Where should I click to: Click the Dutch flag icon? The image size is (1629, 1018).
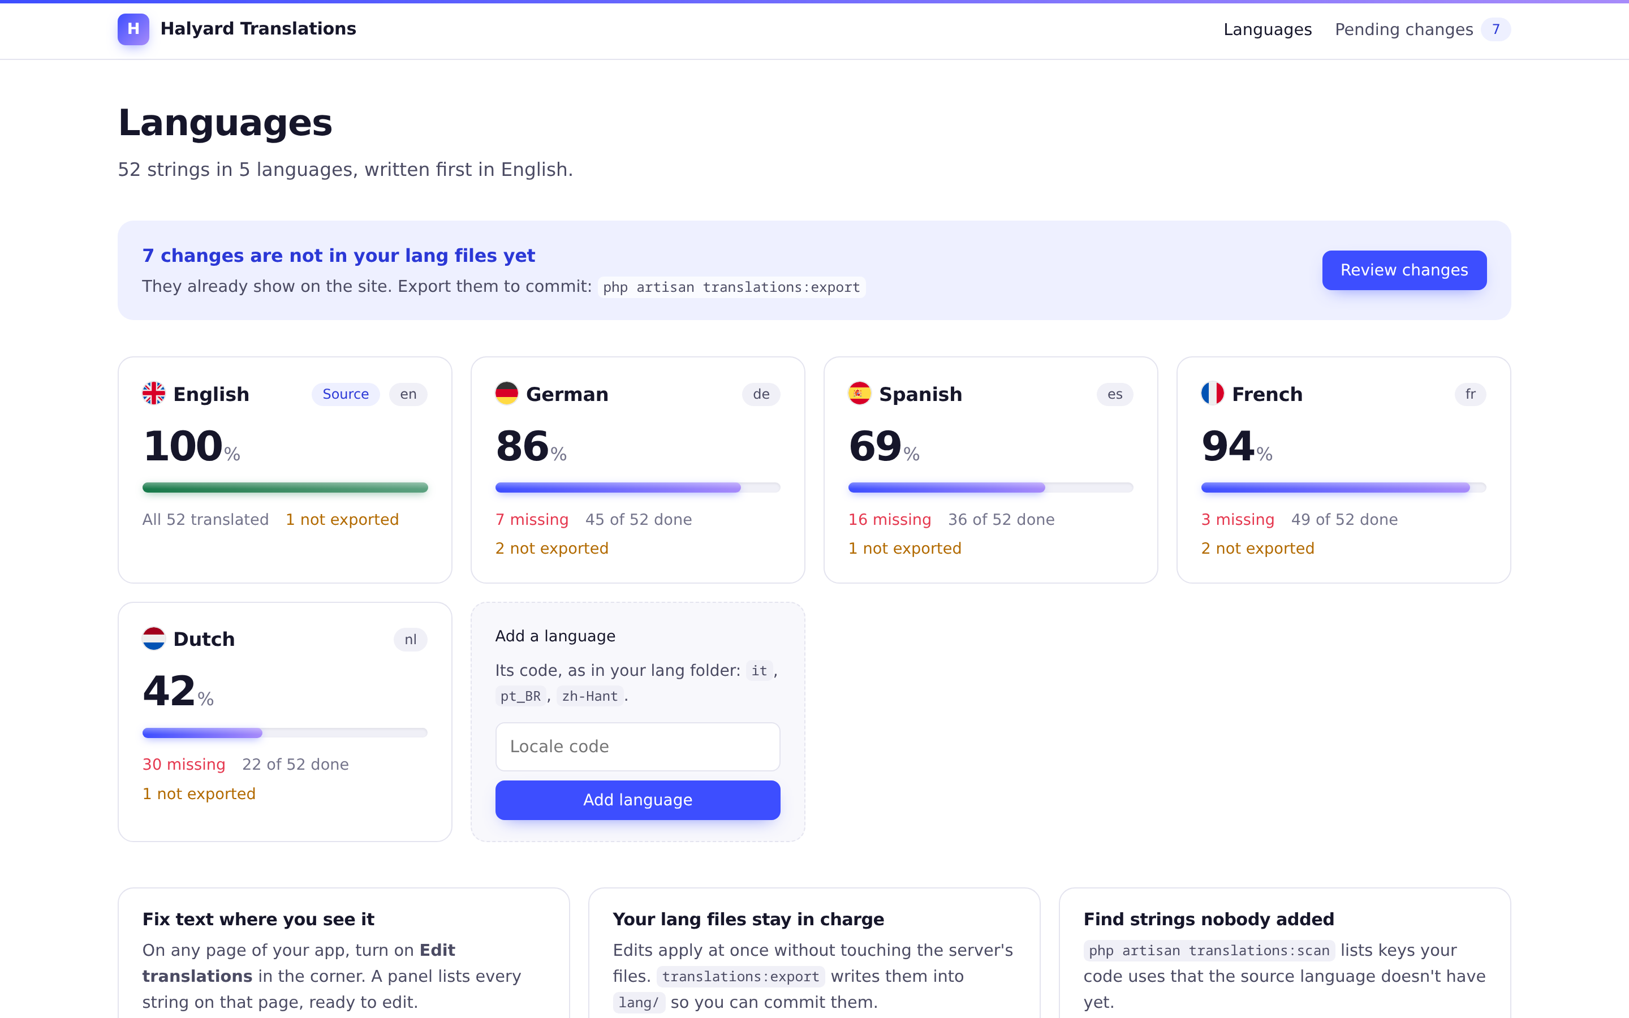click(153, 639)
